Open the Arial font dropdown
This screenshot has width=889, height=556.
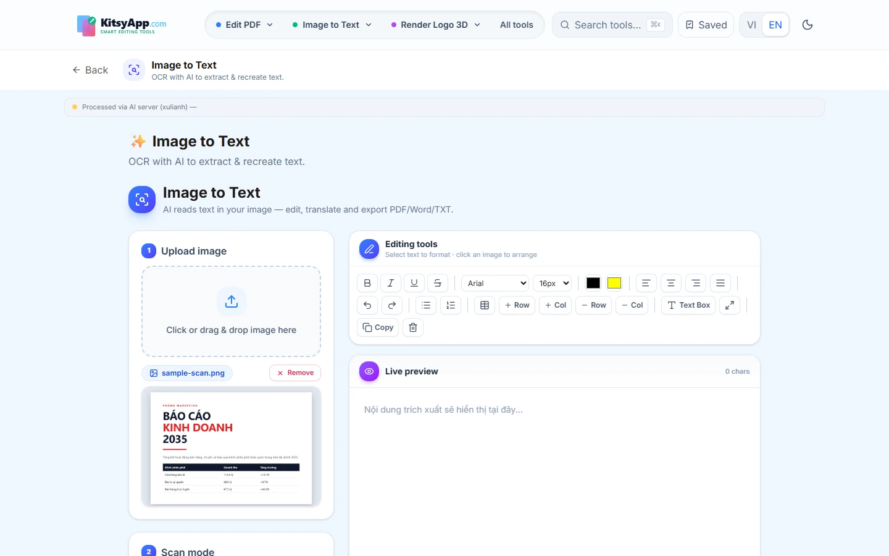point(495,283)
